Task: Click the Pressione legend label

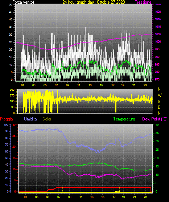Action: coord(143,2)
